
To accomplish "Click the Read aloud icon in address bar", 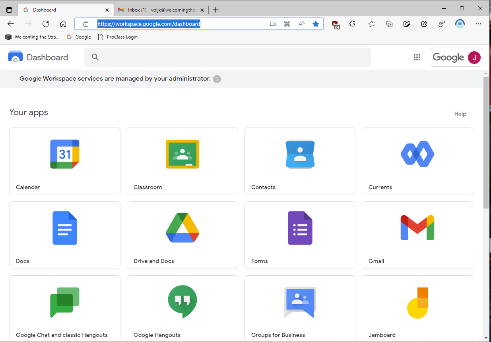I will pos(301,24).
